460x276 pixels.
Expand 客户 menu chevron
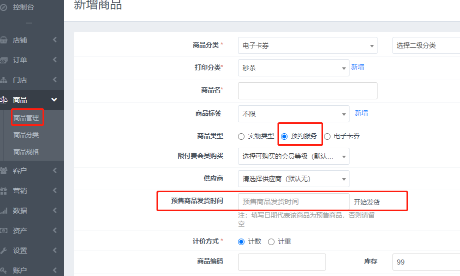pyautogui.click(x=55, y=170)
